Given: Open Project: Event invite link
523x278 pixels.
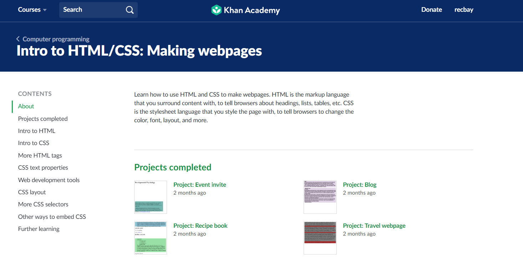Looking at the screenshot, I should [x=200, y=185].
